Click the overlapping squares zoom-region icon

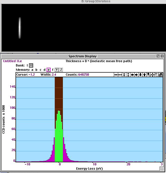click(x=157, y=75)
